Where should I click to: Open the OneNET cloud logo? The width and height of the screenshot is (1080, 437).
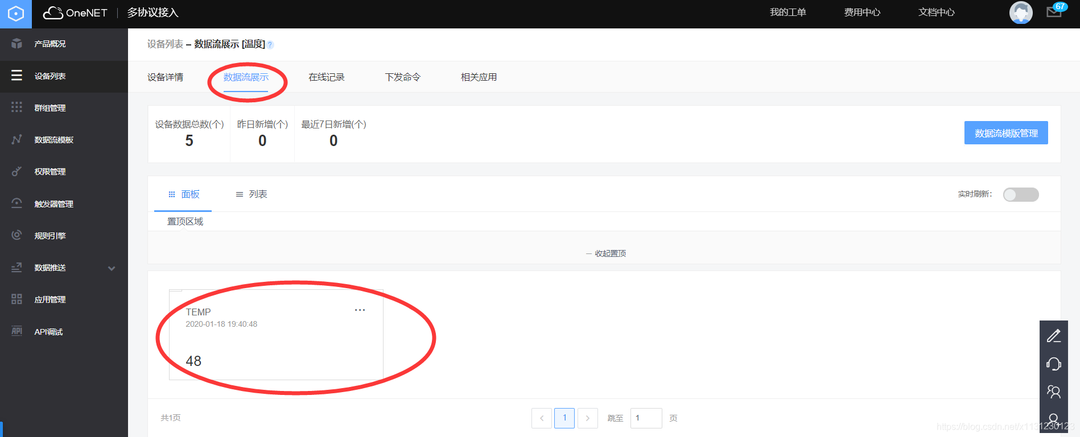point(75,13)
